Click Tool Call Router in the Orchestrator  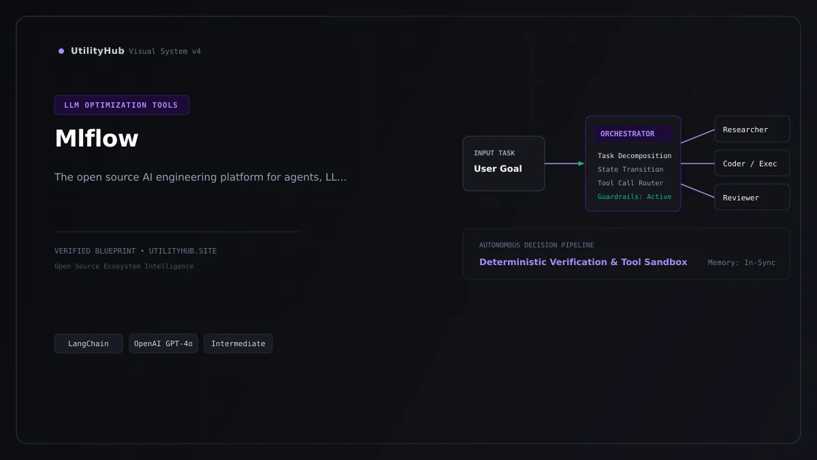630,183
